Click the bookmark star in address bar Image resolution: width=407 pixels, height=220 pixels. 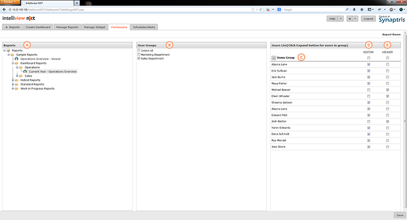coord(253,10)
